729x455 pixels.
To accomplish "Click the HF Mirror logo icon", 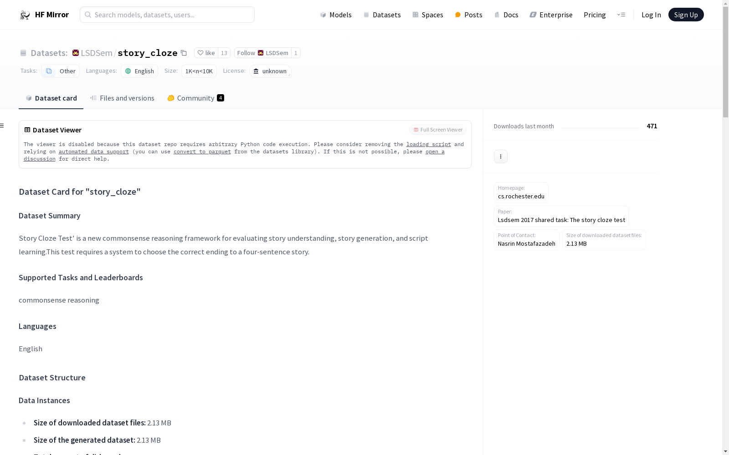I will [25, 15].
